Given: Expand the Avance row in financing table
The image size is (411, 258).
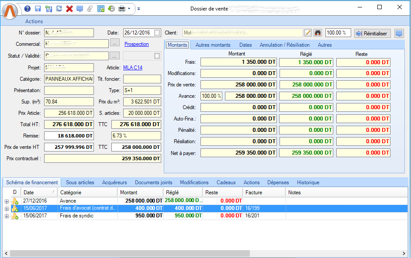Looking at the screenshot, I should [7, 201].
